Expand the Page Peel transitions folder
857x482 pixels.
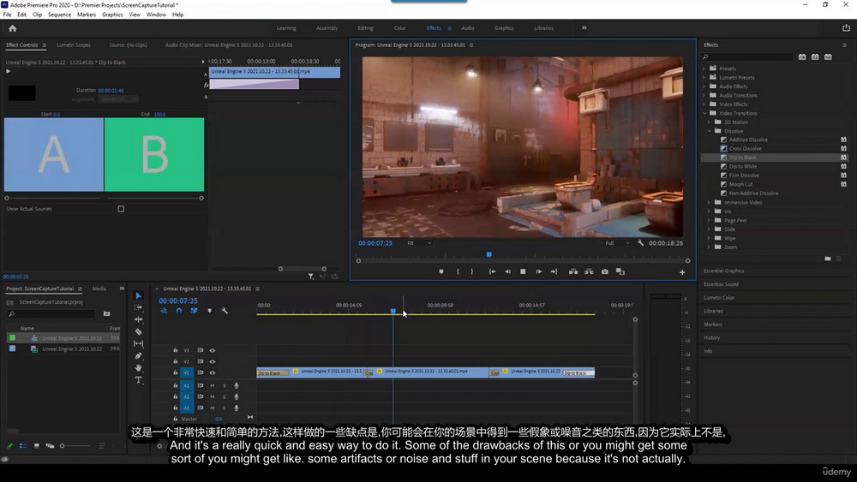pos(709,221)
